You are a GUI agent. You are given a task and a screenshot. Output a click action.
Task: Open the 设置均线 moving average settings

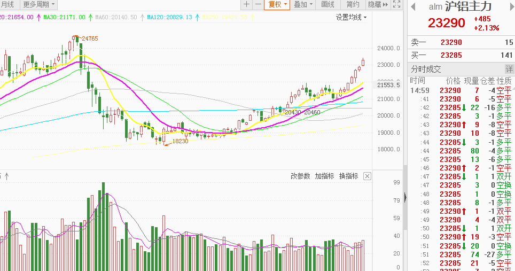pos(351,17)
